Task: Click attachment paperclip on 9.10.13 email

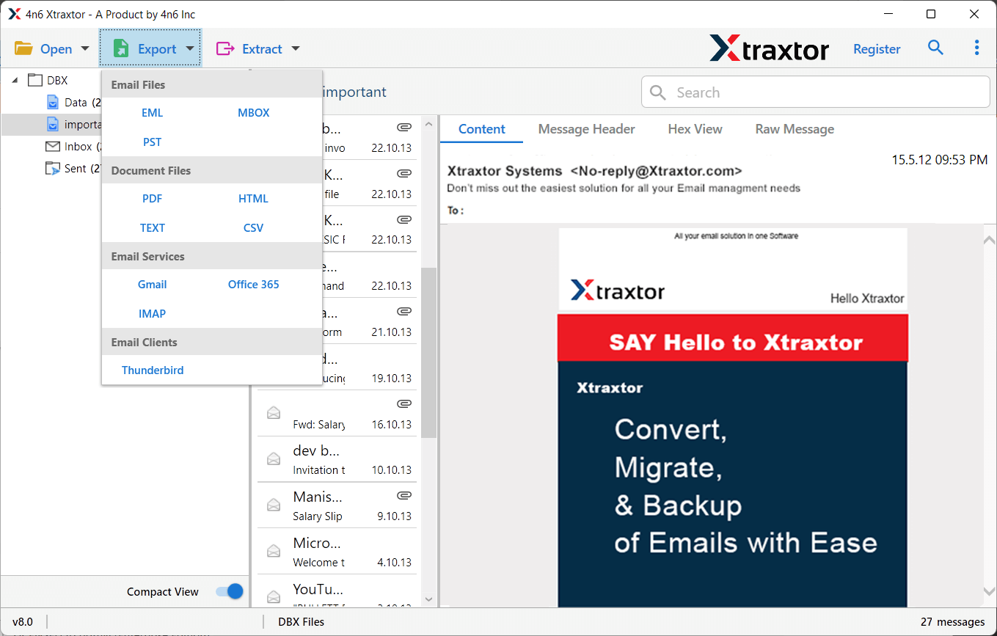Action: tap(404, 496)
